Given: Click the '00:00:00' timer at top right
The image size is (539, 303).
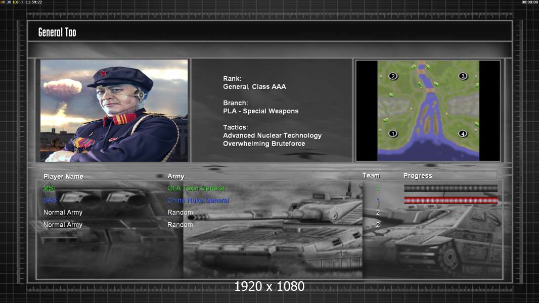Looking at the screenshot, I should click(530, 2).
